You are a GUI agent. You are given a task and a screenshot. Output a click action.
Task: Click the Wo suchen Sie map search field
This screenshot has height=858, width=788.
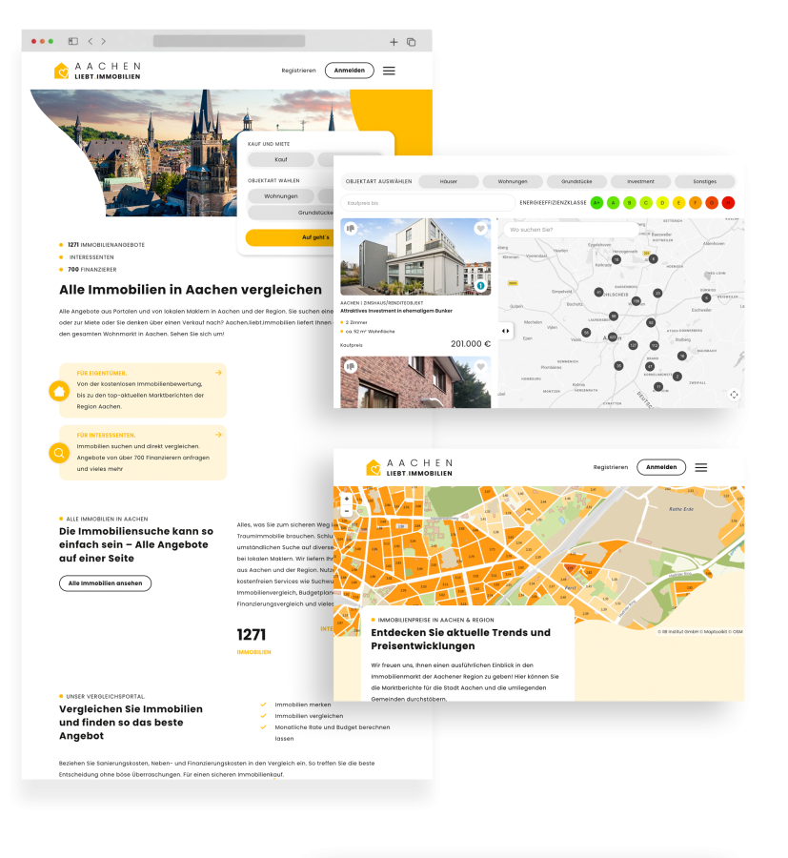click(x=571, y=230)
